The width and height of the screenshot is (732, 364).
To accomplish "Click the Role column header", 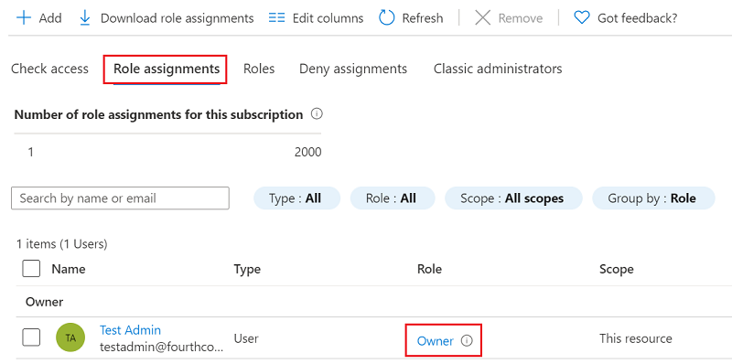I will [x=429, y=269].
